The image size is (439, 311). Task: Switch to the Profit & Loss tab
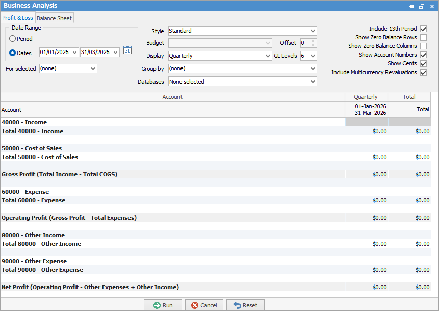point(17,18)
